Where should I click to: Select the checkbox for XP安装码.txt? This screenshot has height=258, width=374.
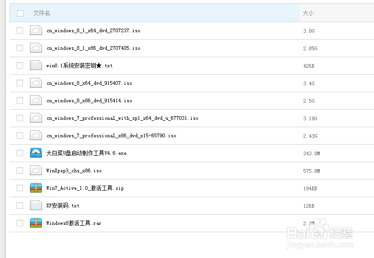pyautogui.click(x=20, y=205)
